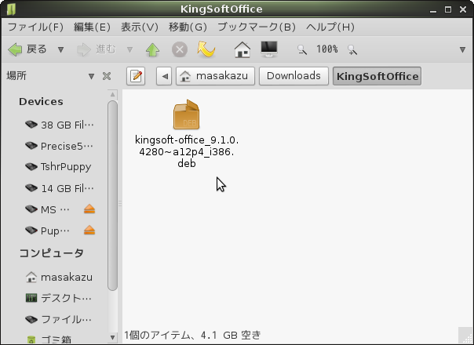Open the forward history dropdown arrow
The width and height of the screenshot is (474, 345).
[x=129, y=49]
